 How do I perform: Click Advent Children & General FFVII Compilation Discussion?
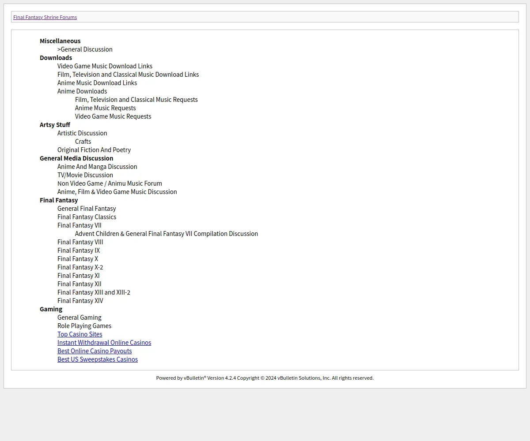pyautogui.click(x=167, y=234)
